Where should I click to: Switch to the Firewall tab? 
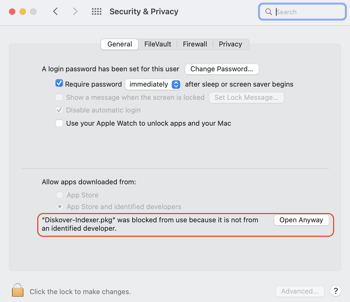point(195,44)
